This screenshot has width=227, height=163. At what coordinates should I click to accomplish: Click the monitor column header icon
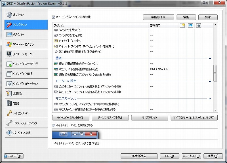pyautogui.click(x=190, y=26)
